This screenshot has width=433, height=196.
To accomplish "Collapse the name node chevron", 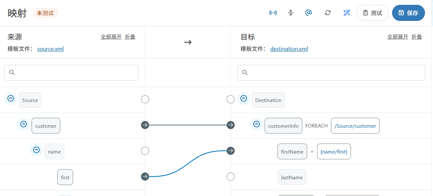I will (36, 150).
